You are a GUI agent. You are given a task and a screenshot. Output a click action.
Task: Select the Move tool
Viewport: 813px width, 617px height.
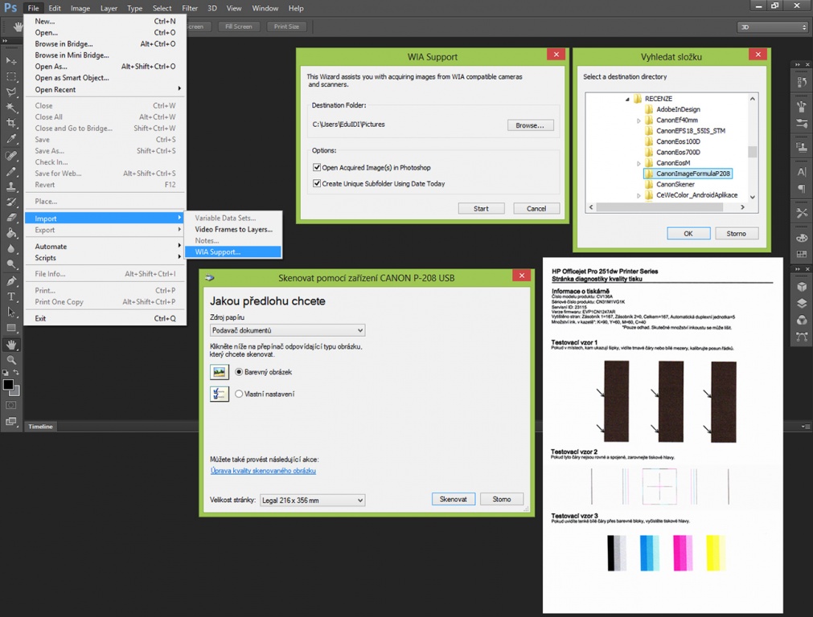[11, 61]
